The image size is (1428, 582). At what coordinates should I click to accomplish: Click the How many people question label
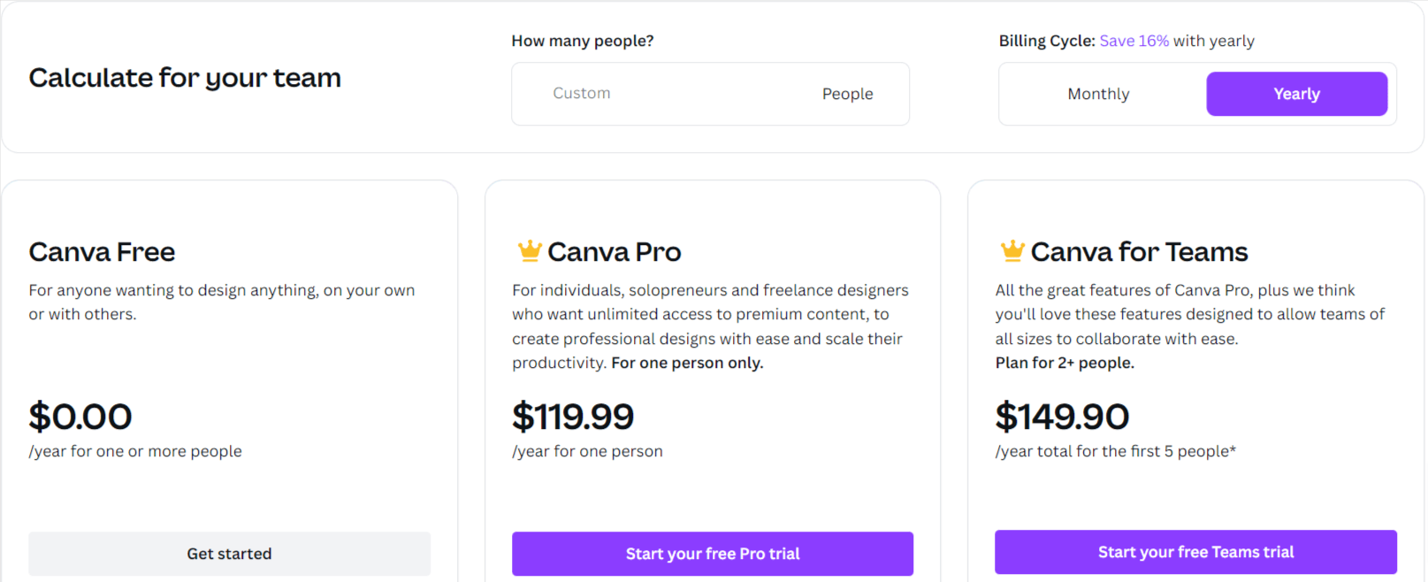click(x=583, y=40)
